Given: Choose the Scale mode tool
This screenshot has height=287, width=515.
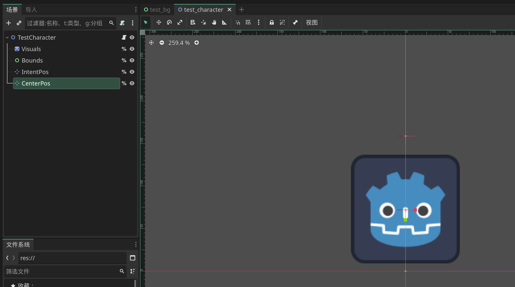Looking at the screenshot, I should 180,22.
